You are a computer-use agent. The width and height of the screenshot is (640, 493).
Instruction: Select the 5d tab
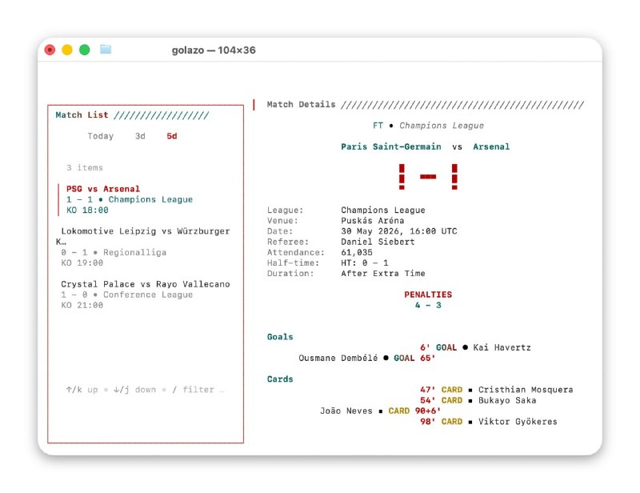point(172,136)
